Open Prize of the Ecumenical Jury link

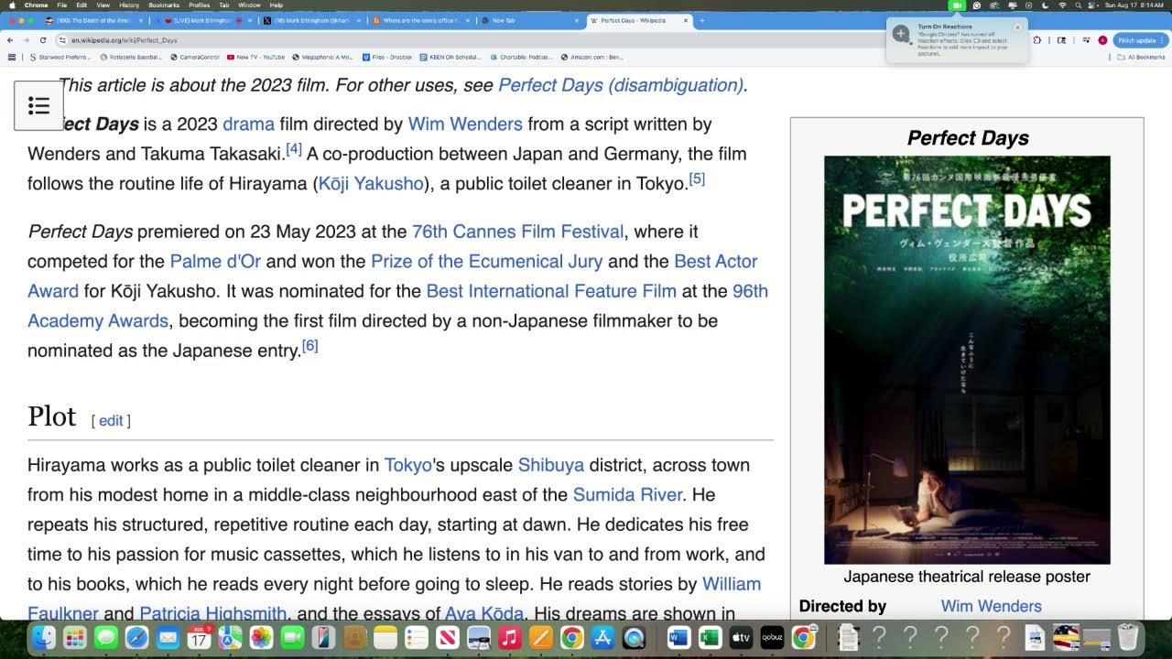487,262
